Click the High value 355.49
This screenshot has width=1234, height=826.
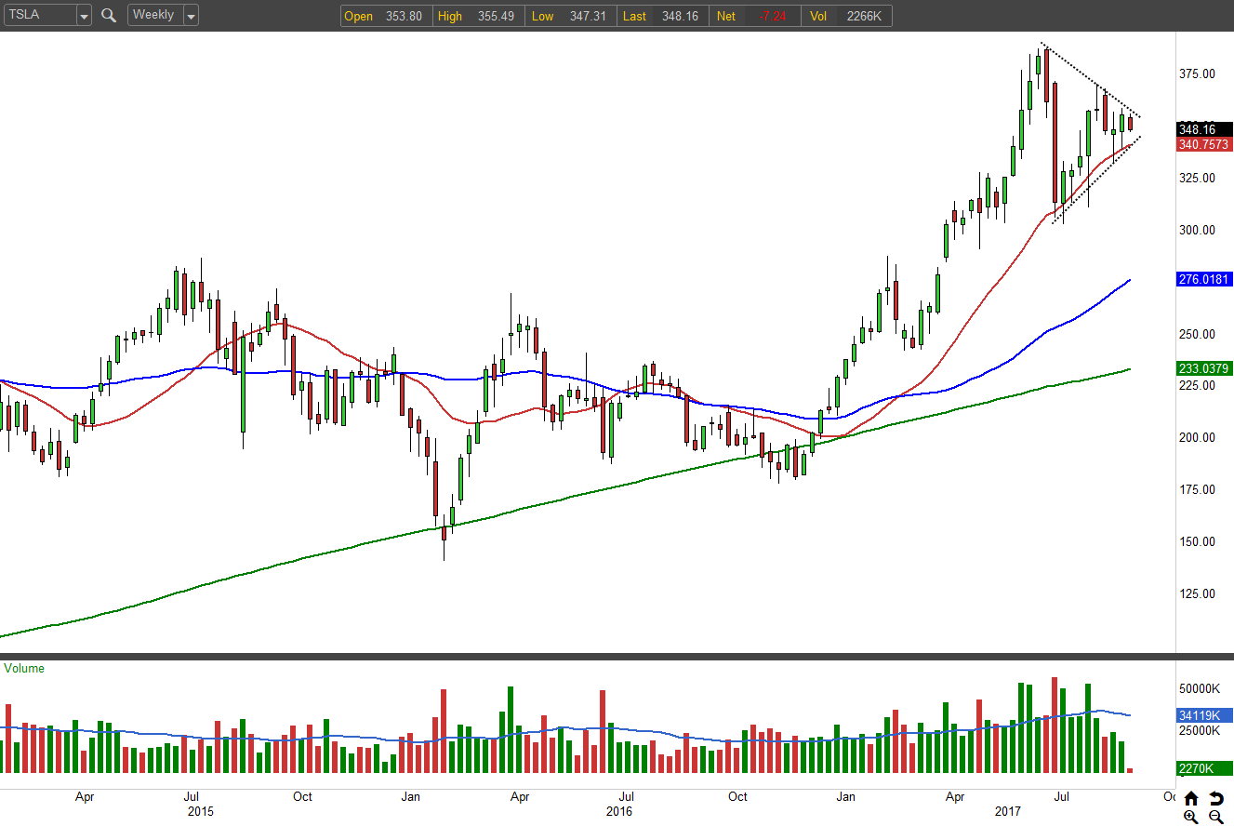[494, 17]
